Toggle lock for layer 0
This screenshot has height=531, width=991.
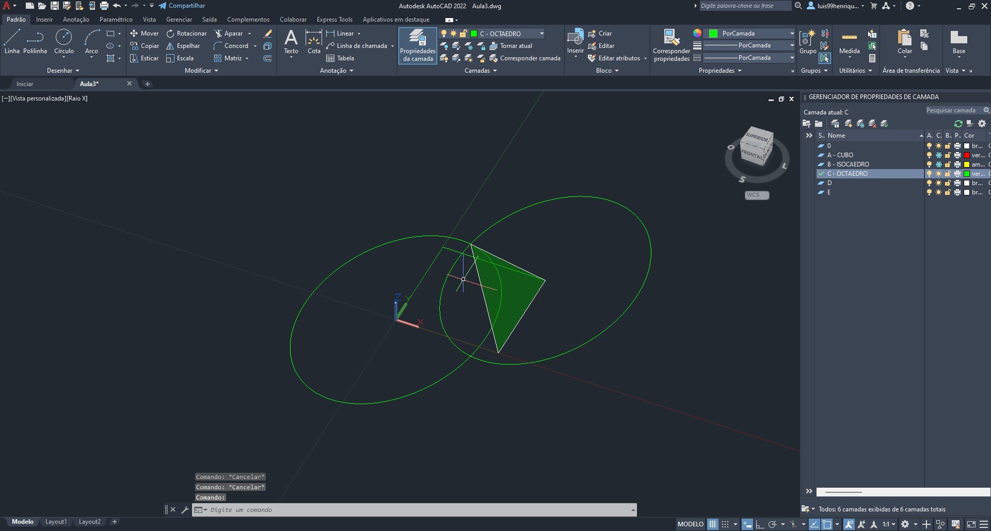[948, 146]
